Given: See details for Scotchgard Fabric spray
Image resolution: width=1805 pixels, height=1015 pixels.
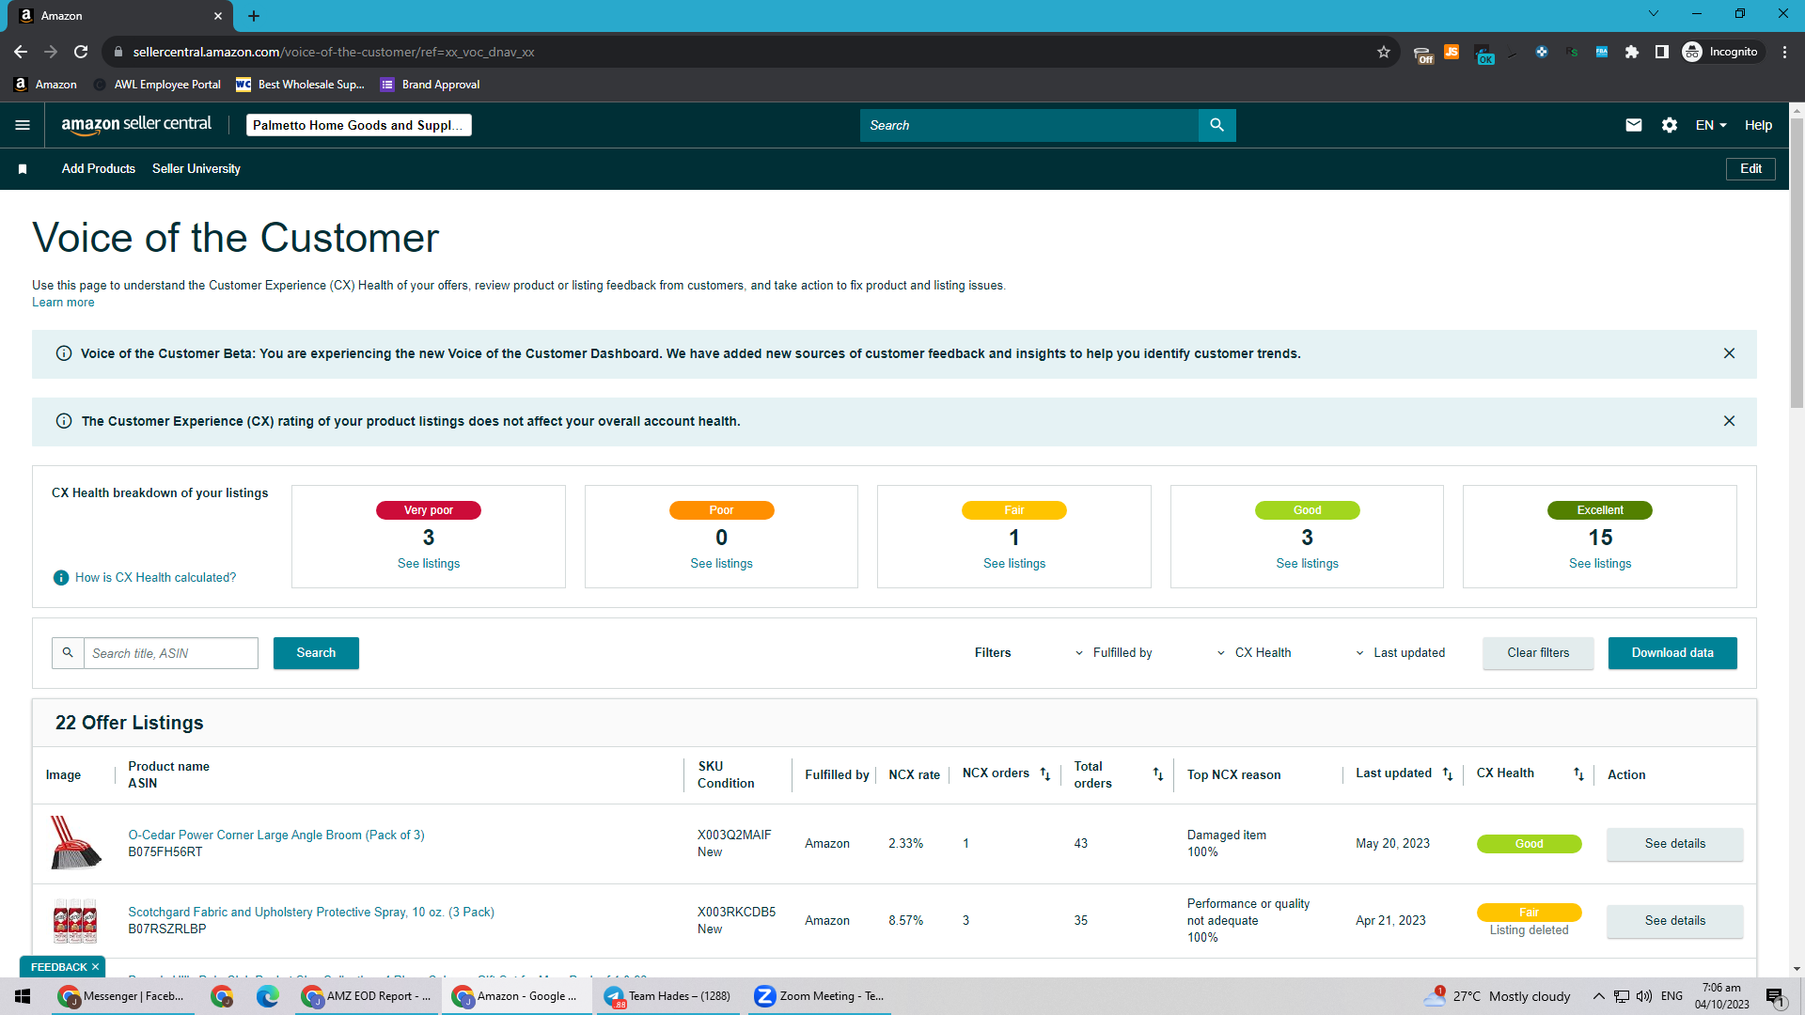Looking at the screenshot, I should [1675, 921].
